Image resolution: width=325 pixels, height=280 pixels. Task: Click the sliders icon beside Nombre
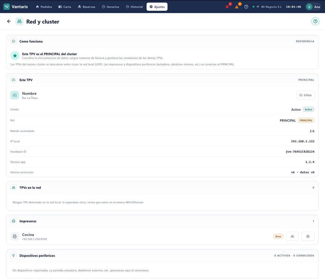pyautogui.click(x=15, y=95)
